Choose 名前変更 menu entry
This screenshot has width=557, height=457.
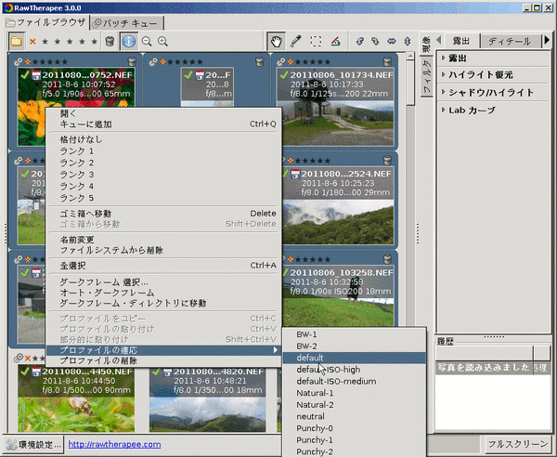(x=163, y=240)
